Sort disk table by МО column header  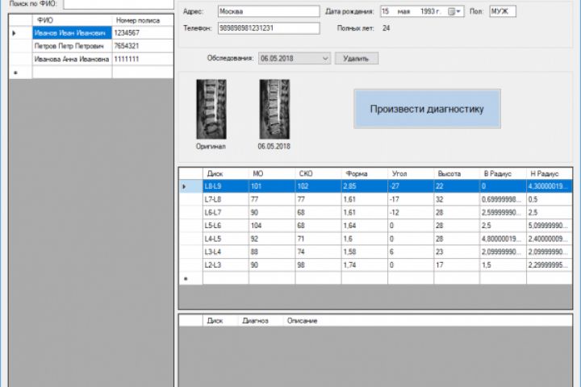(x=272, y=173)
